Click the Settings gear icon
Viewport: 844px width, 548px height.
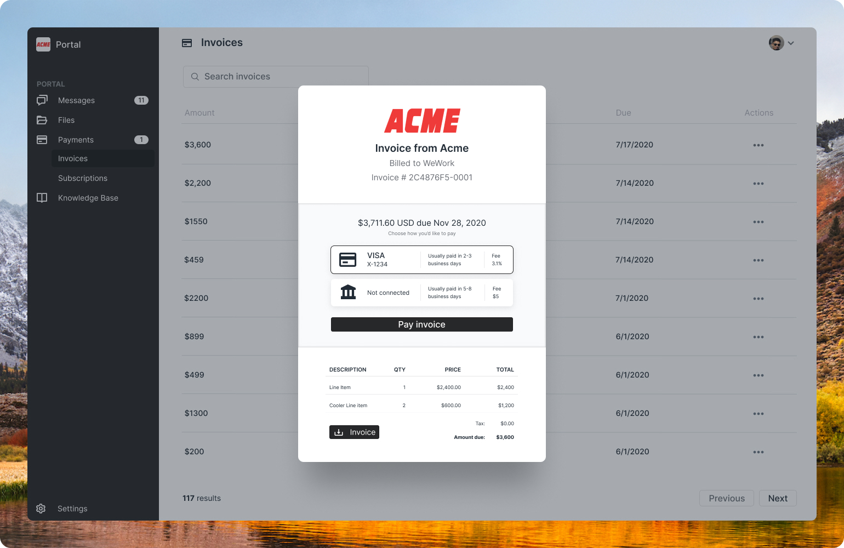[x=41, y=509]
